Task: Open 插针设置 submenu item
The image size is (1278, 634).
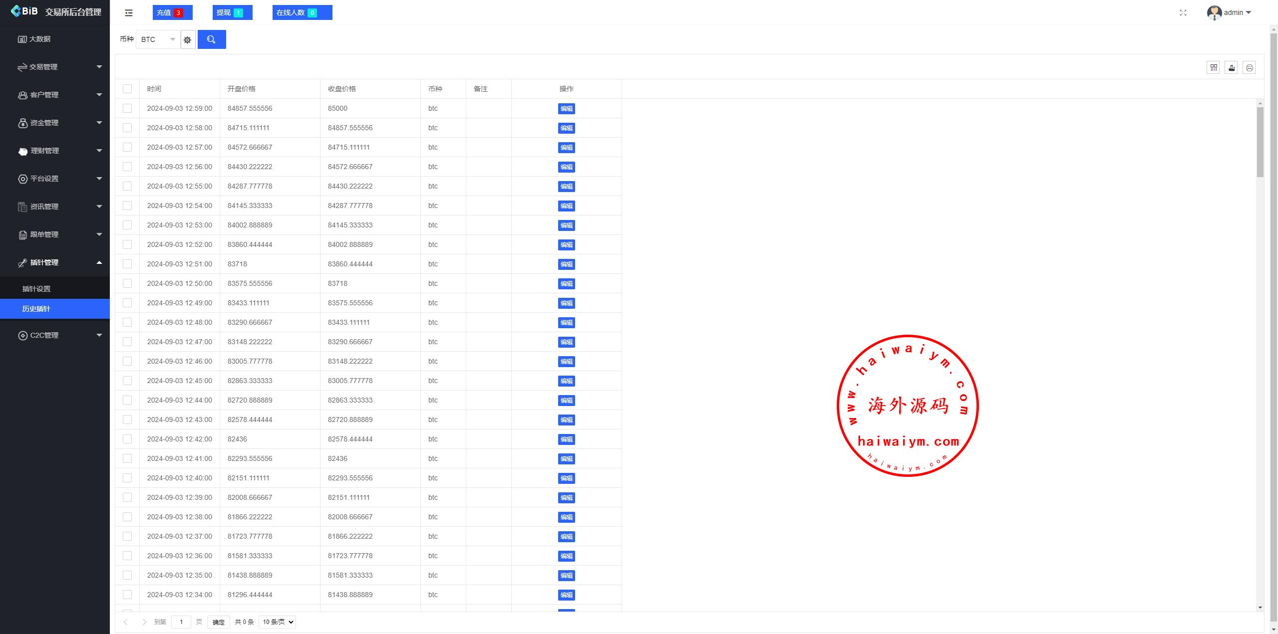Action: pos(36,289)
